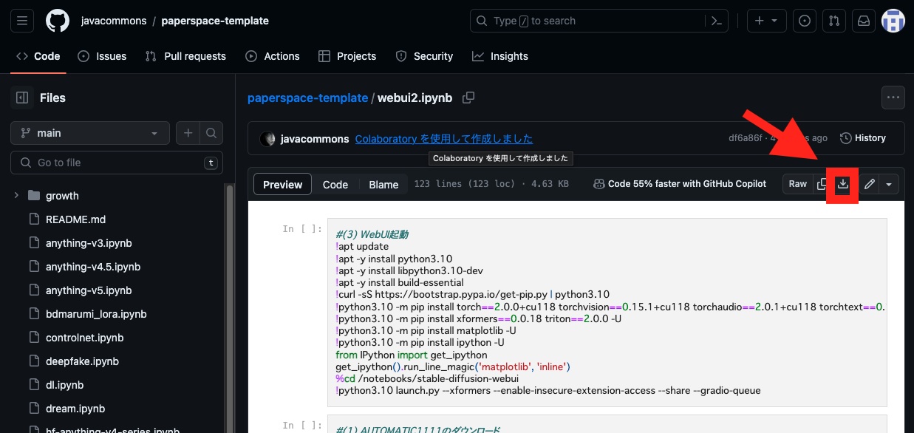
Task: Download the raw file icon
Action: [x=842, y=184]
